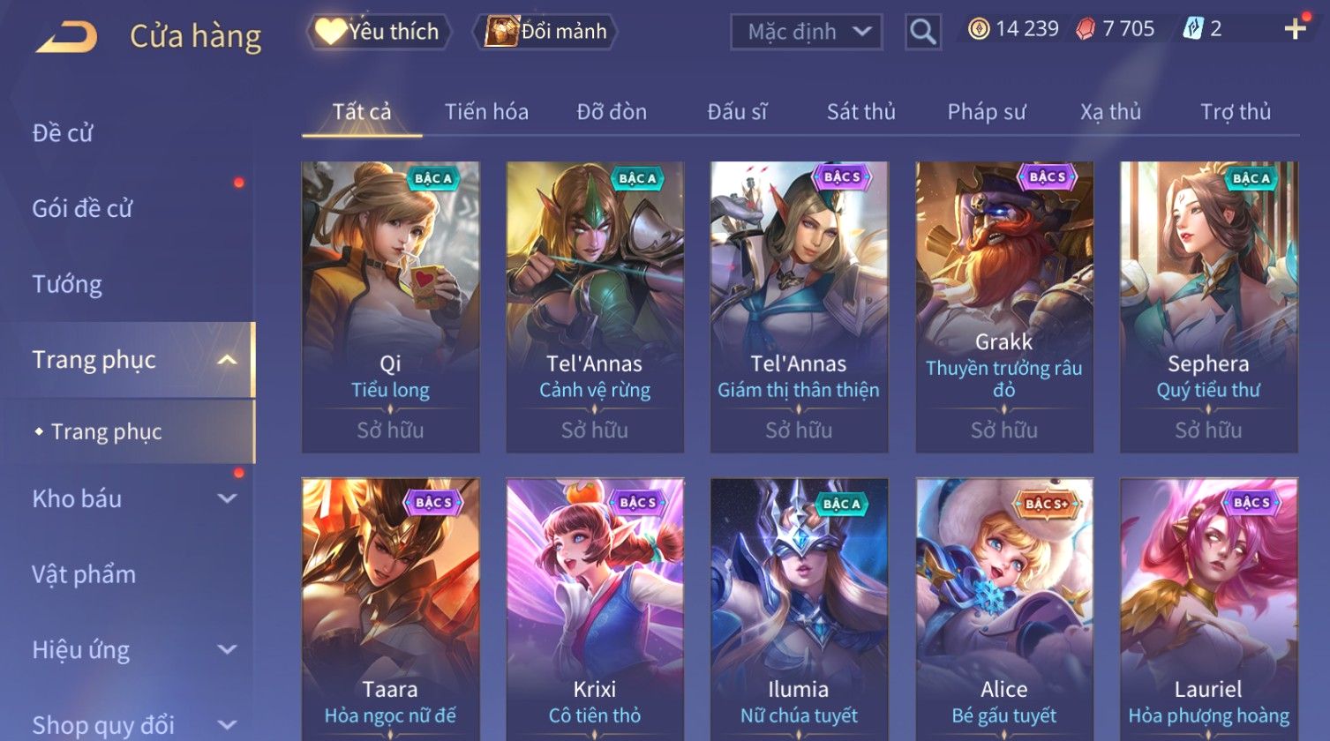
Task: Click the plus icon to add currency
Action: 1295,29
